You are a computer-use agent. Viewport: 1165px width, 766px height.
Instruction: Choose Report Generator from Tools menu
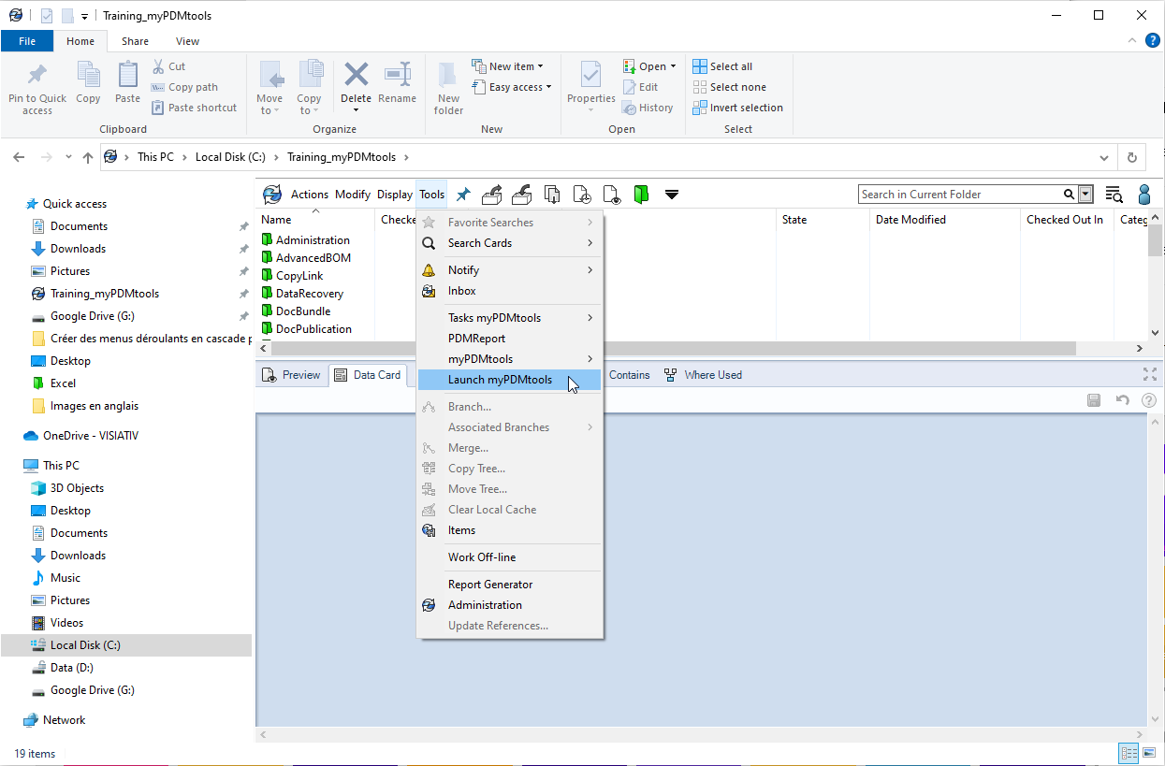pyautogui.click(x=489, y=585)
